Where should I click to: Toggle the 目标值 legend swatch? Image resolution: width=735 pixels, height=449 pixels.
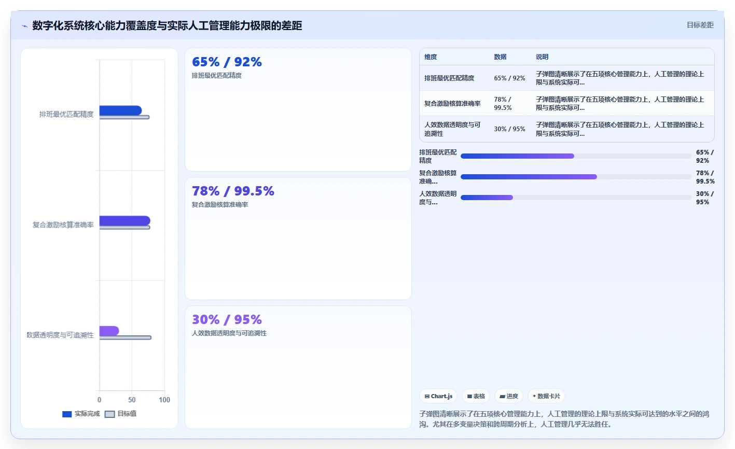[x=109, y=414]
